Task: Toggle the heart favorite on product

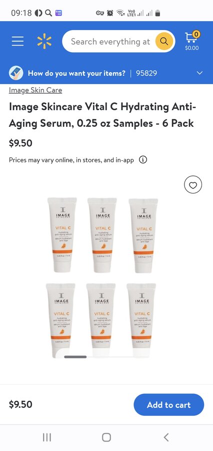Action: point(193,184)
